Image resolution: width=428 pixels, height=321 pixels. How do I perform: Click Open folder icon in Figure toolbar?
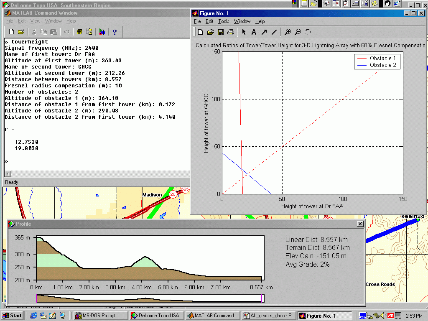coord(210,32)
